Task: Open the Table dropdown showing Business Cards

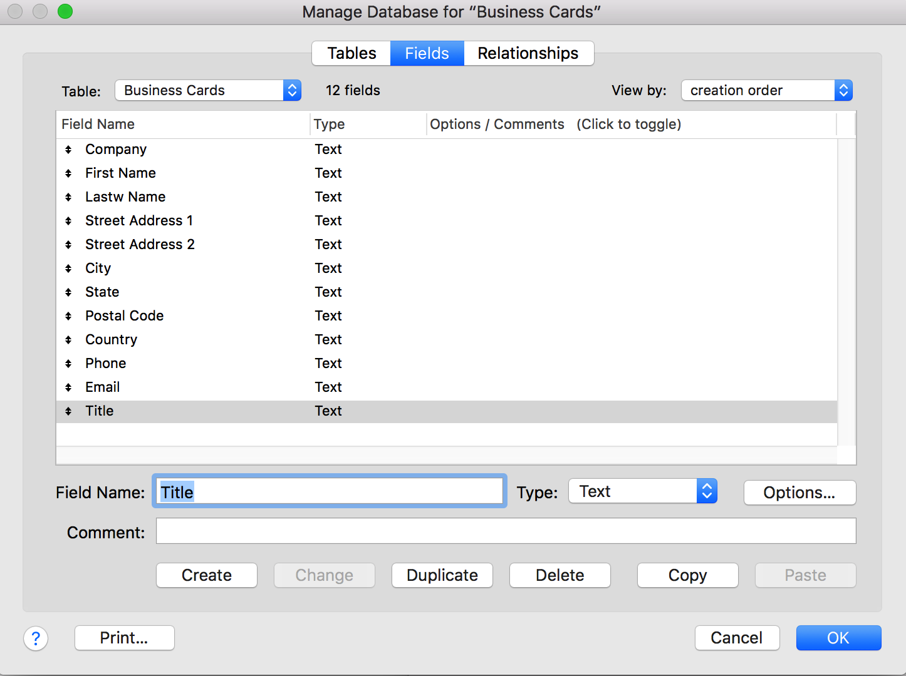Action: pyautogui.click(x=208, y=90)
